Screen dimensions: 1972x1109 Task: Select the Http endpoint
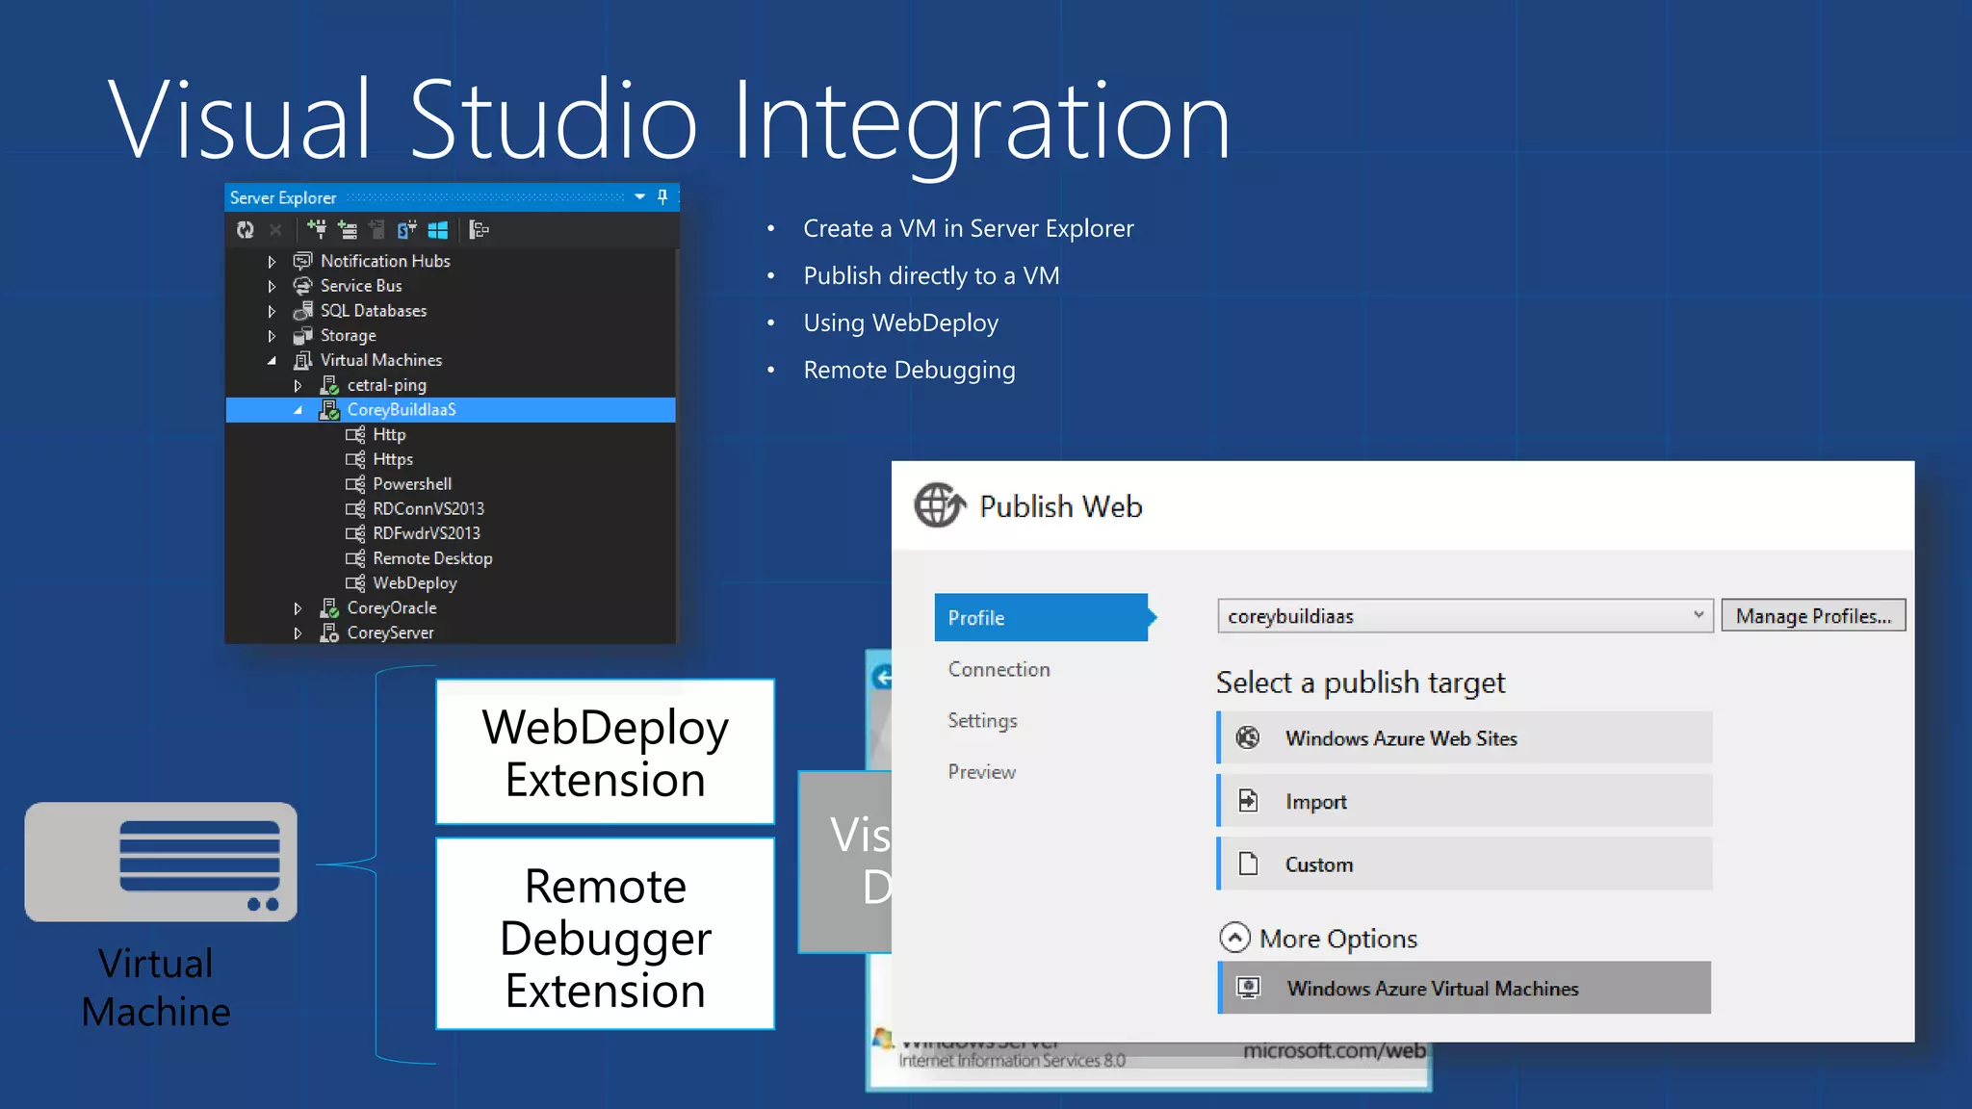pyautogui.click(x=389, y=435)
